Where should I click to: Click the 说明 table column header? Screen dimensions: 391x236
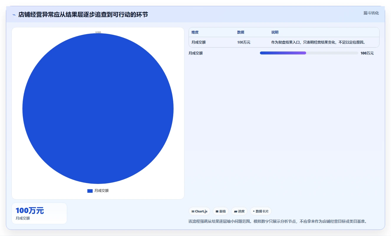(275, 32)
